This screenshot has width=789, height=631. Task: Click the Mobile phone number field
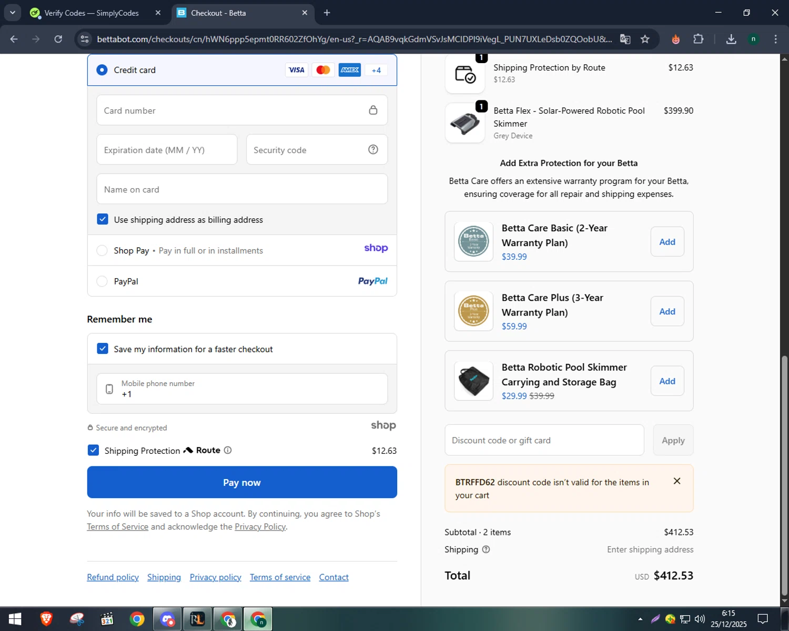tap(242, 389)
